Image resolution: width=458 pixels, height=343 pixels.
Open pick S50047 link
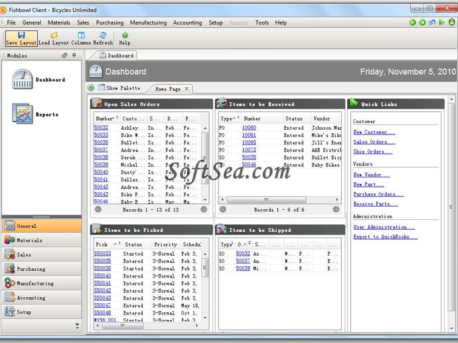(x=102, y=305)
